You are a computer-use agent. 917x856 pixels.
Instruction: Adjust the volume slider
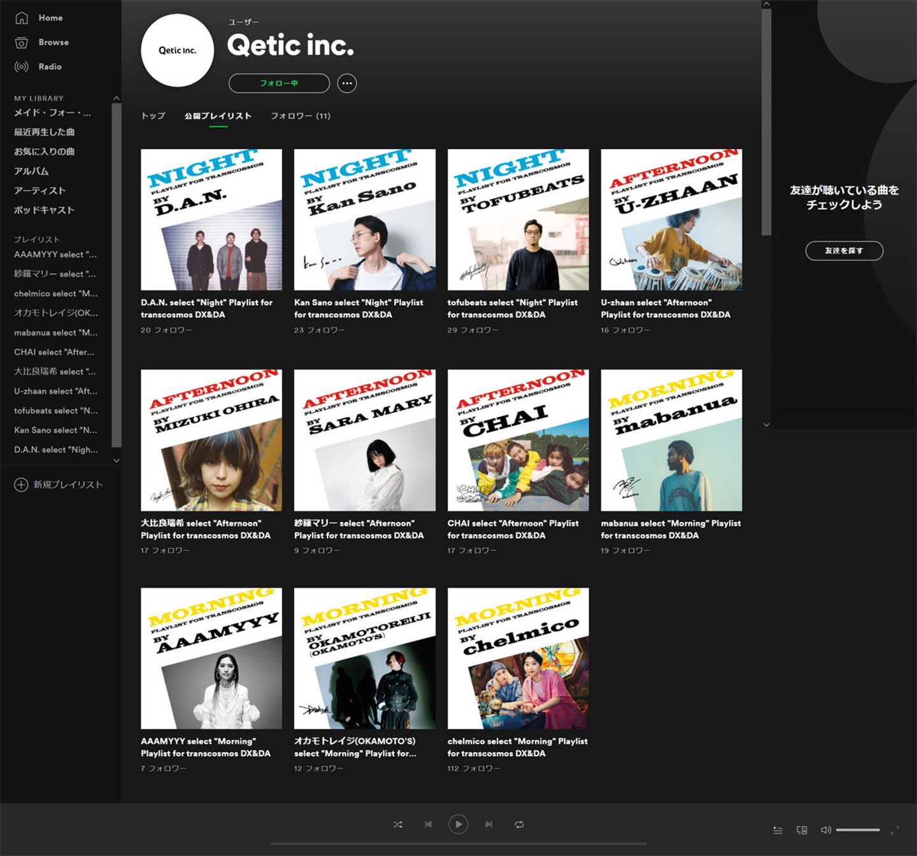point(858,830)
